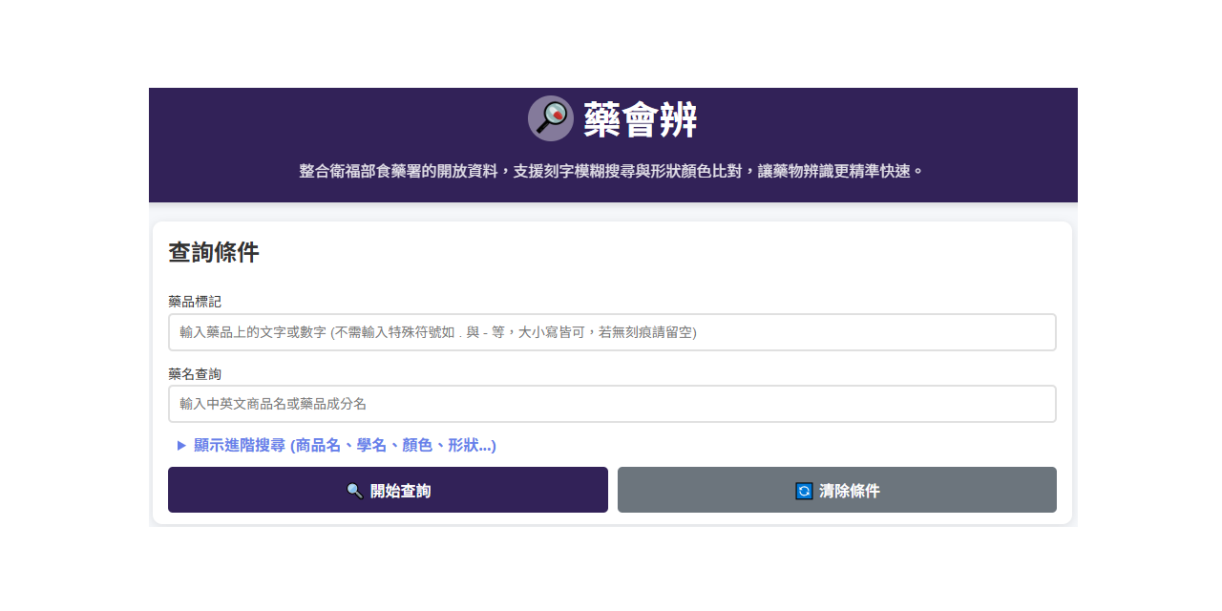
Task: Click the 藥名查詢 label
Action: click(x=195, y=373)
